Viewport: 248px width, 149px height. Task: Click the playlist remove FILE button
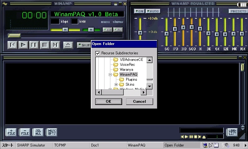(25, 132)
